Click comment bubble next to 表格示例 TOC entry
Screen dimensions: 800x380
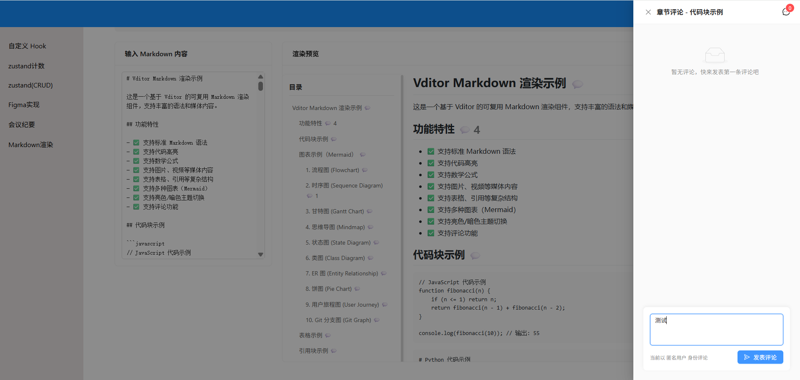[x=328, y=335]
